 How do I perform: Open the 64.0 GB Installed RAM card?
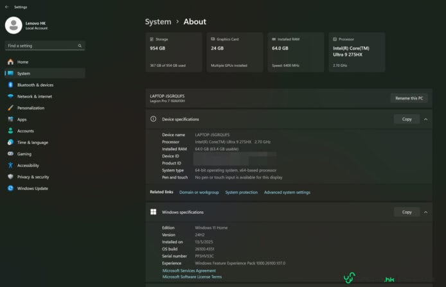[296, 52]
